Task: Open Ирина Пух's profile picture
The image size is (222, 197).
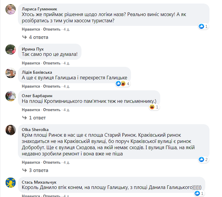Action: (x=11, y=50)
